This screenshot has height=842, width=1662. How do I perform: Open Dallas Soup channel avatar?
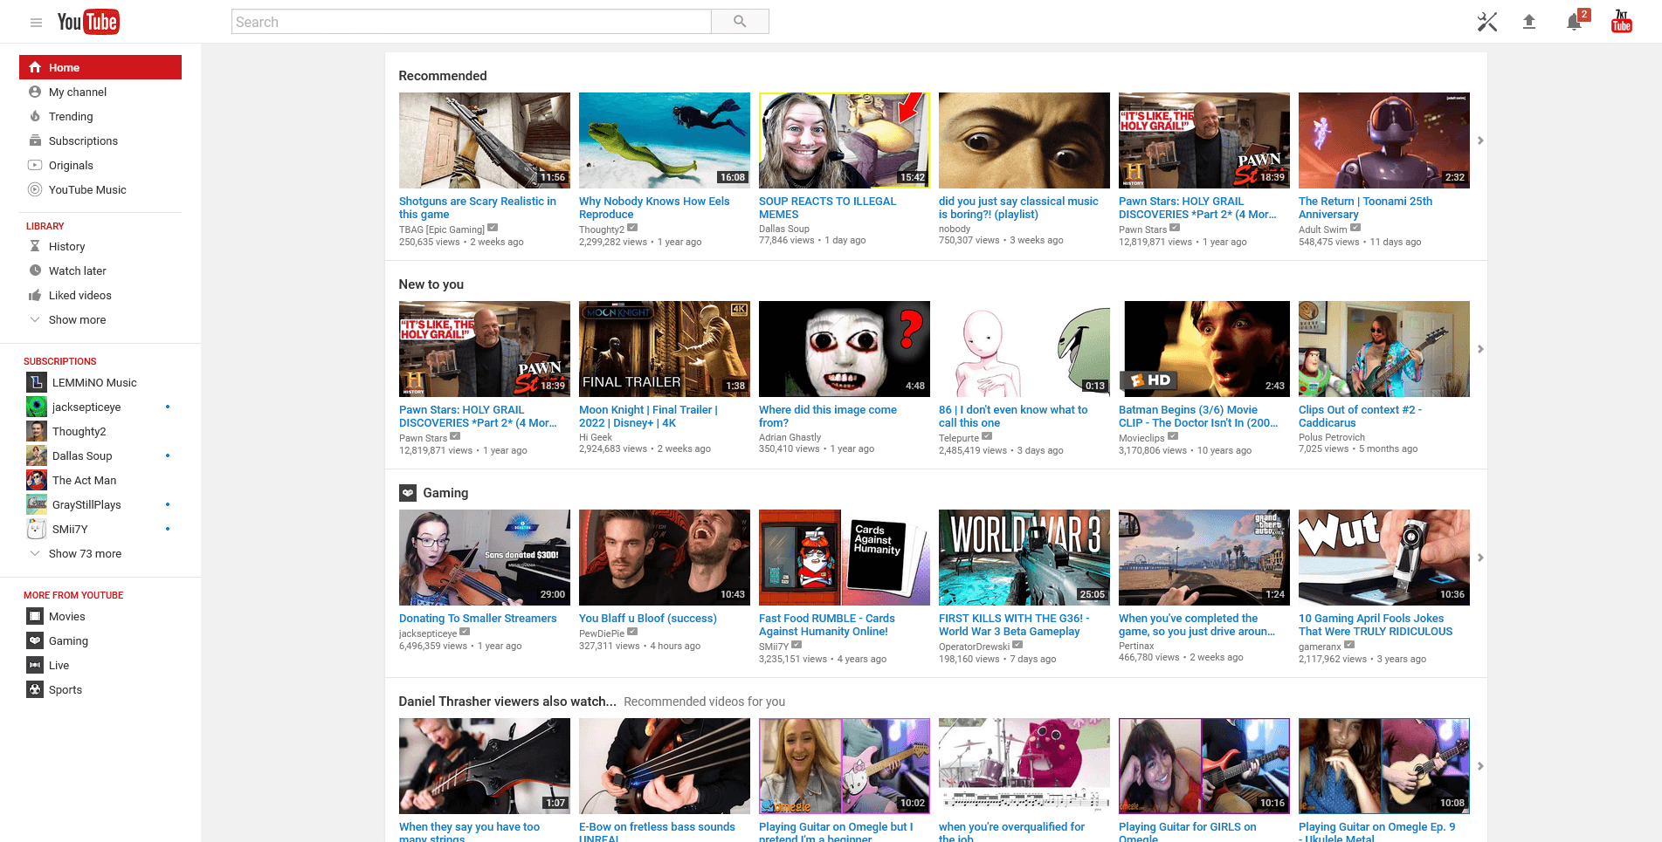point(37,455)
